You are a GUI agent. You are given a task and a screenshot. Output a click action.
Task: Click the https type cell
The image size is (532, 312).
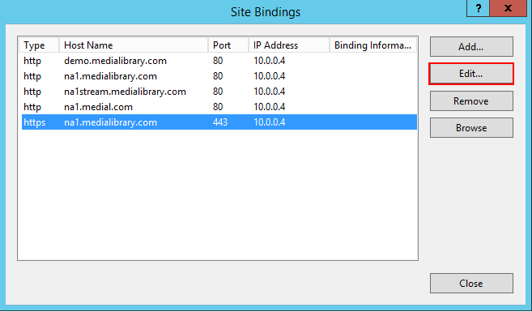pyautogui.click(x=34, y=122)
